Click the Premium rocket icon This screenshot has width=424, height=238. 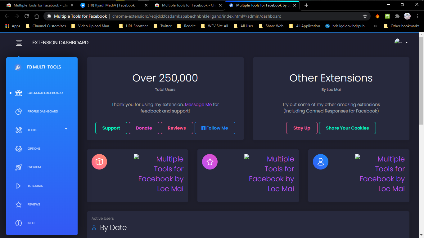(19, 167)
